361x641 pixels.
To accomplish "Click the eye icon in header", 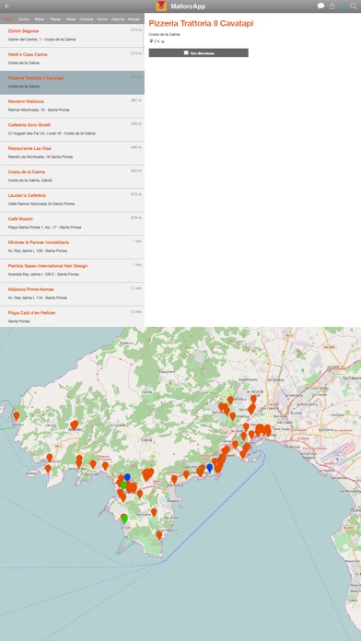I will click(344, 6).
